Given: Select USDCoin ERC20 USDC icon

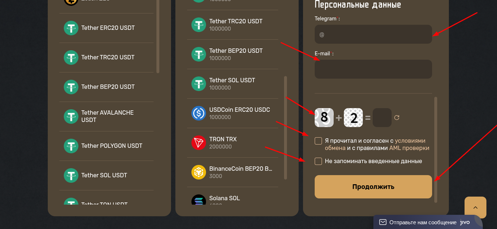Looking at the screenshot, I should click(x=199, y=113).
